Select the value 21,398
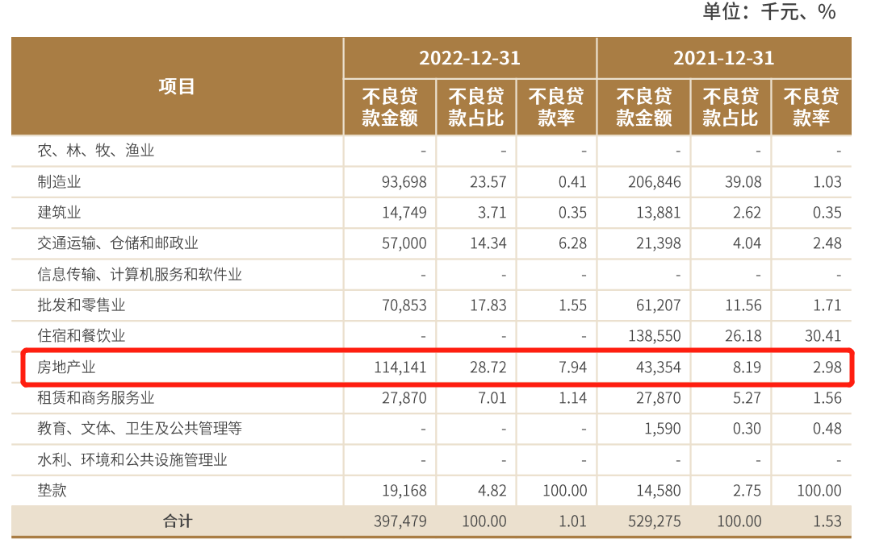871x548 pixels. click(658, 243)
